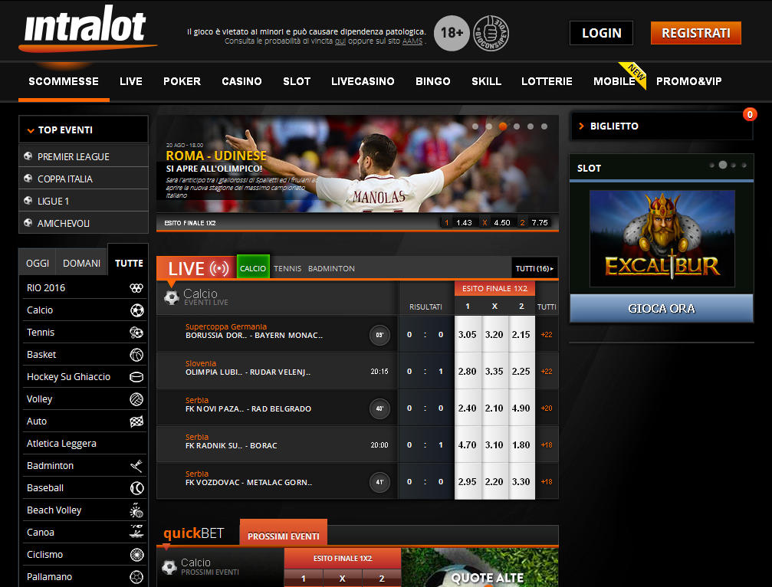The image size is (772, 587).
Task: Click the bicycle wheel icon for Ciclismo
Action: (x=136, y=555)
